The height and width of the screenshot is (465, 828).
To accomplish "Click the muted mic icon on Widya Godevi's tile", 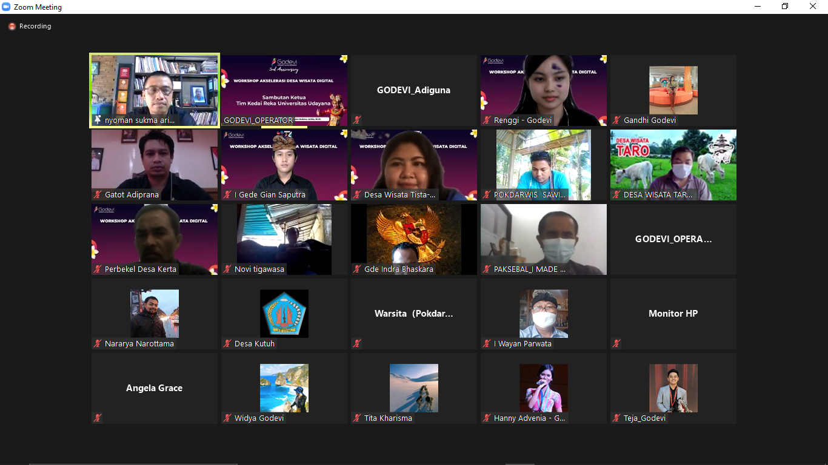I will pyautogui.click(x=227, y=418).
